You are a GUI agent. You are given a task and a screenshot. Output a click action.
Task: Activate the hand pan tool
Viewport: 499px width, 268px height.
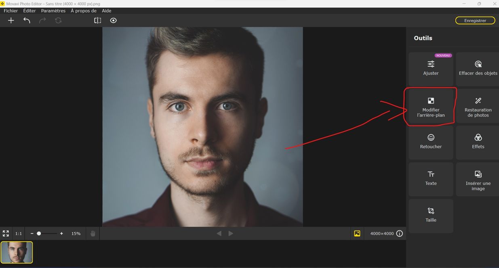[93, 233]
